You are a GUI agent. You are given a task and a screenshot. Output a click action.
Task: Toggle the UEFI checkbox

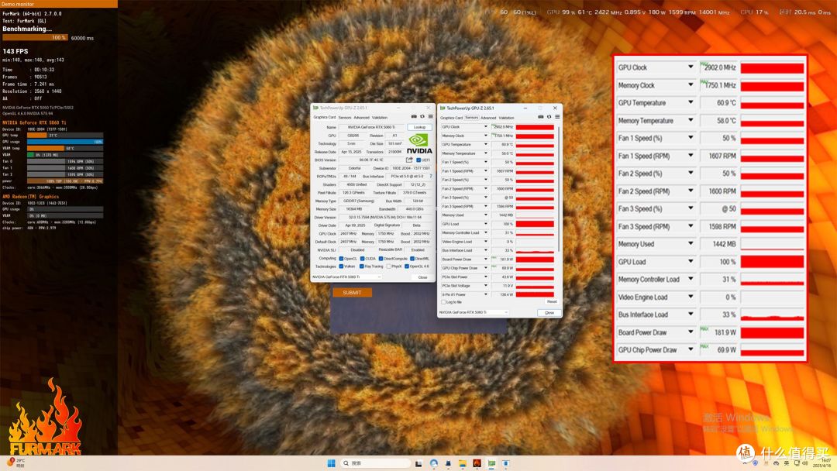click(x=418, y=160)
